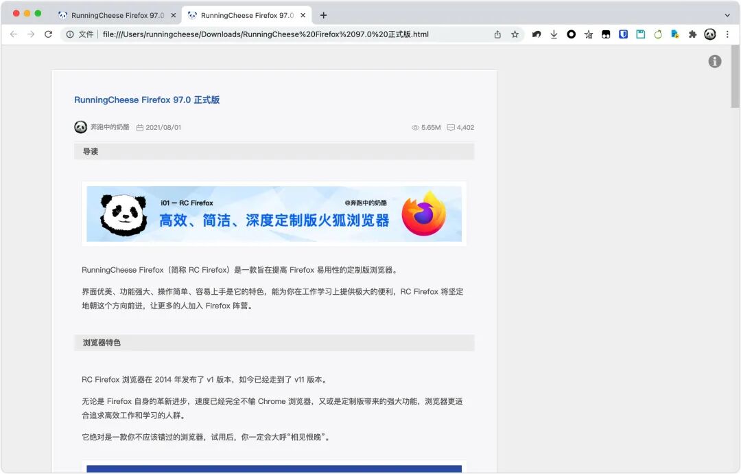Open the downloads arrow extension
Image resolution: width=741 pixels, height=474 pixels.
tap(554, 34)
